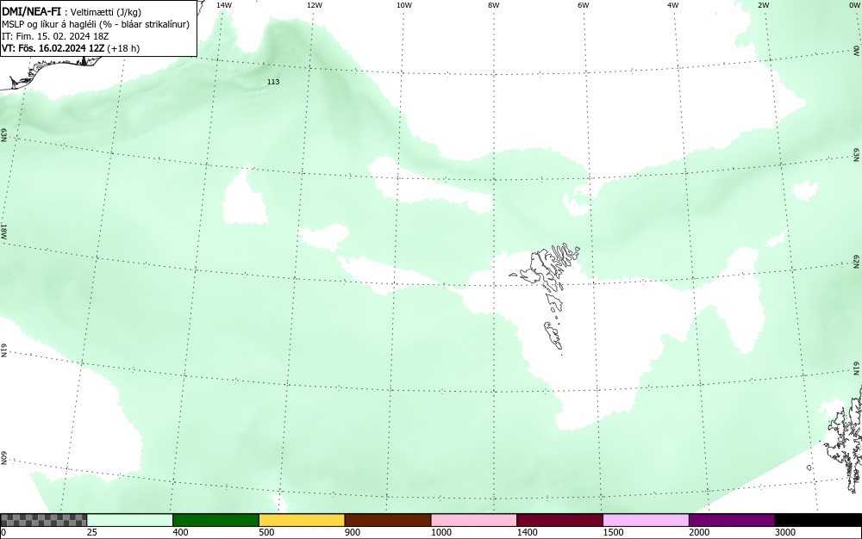
Task: Click the "12W" longitude label
Action: point(314,5)
